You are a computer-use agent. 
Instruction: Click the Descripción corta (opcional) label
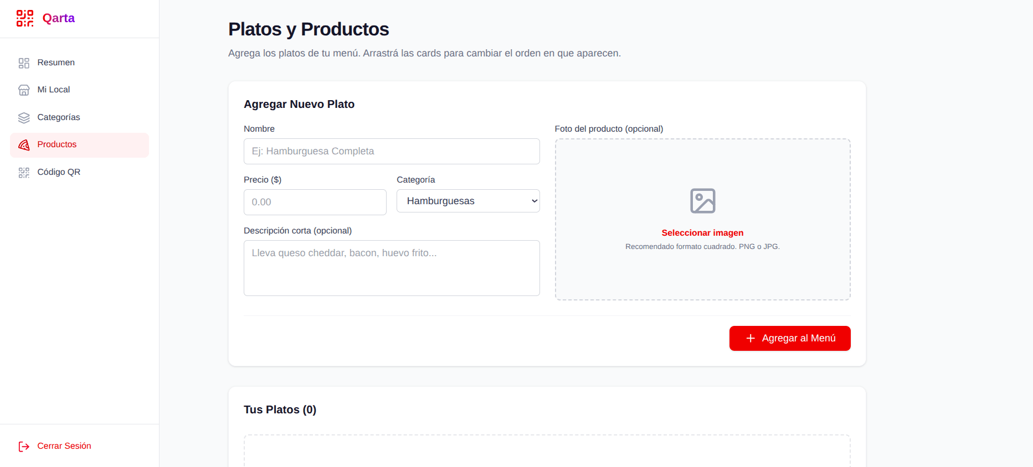tap(298, 231)
